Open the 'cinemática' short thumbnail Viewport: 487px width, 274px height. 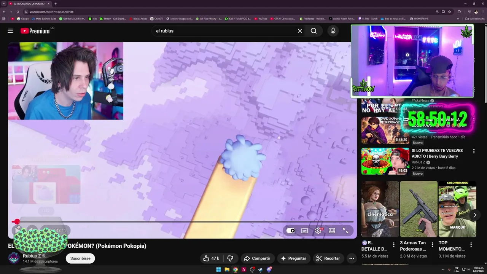coord(380,209)
